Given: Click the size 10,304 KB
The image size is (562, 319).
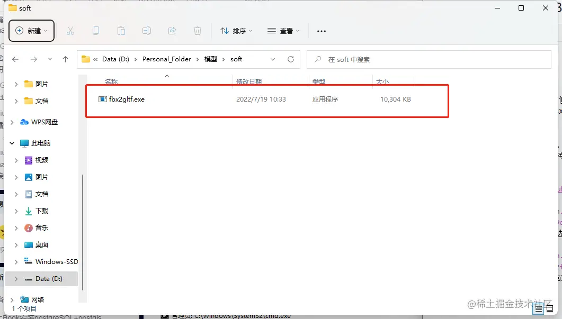Looking at the screenshot, I should pos(396,99).
